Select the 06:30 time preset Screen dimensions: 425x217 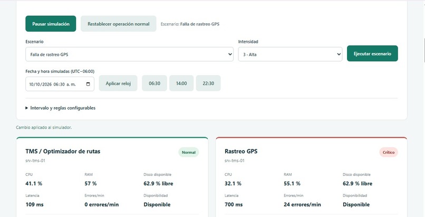click(154, 83)
